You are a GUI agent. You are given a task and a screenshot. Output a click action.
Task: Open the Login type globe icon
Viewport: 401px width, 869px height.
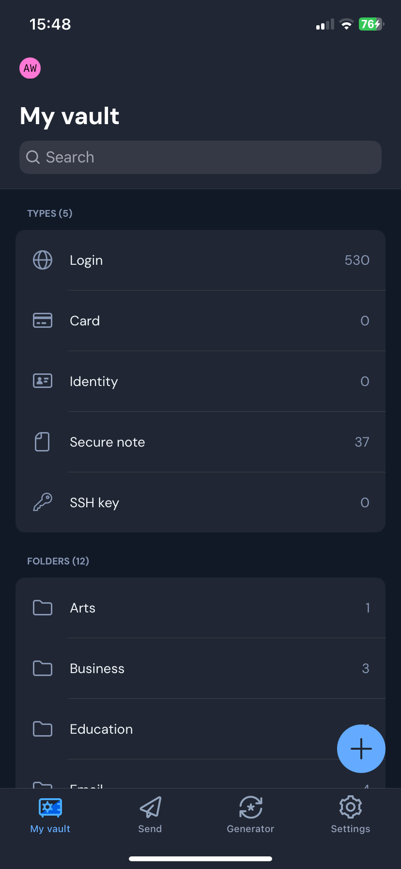(43, 260)
